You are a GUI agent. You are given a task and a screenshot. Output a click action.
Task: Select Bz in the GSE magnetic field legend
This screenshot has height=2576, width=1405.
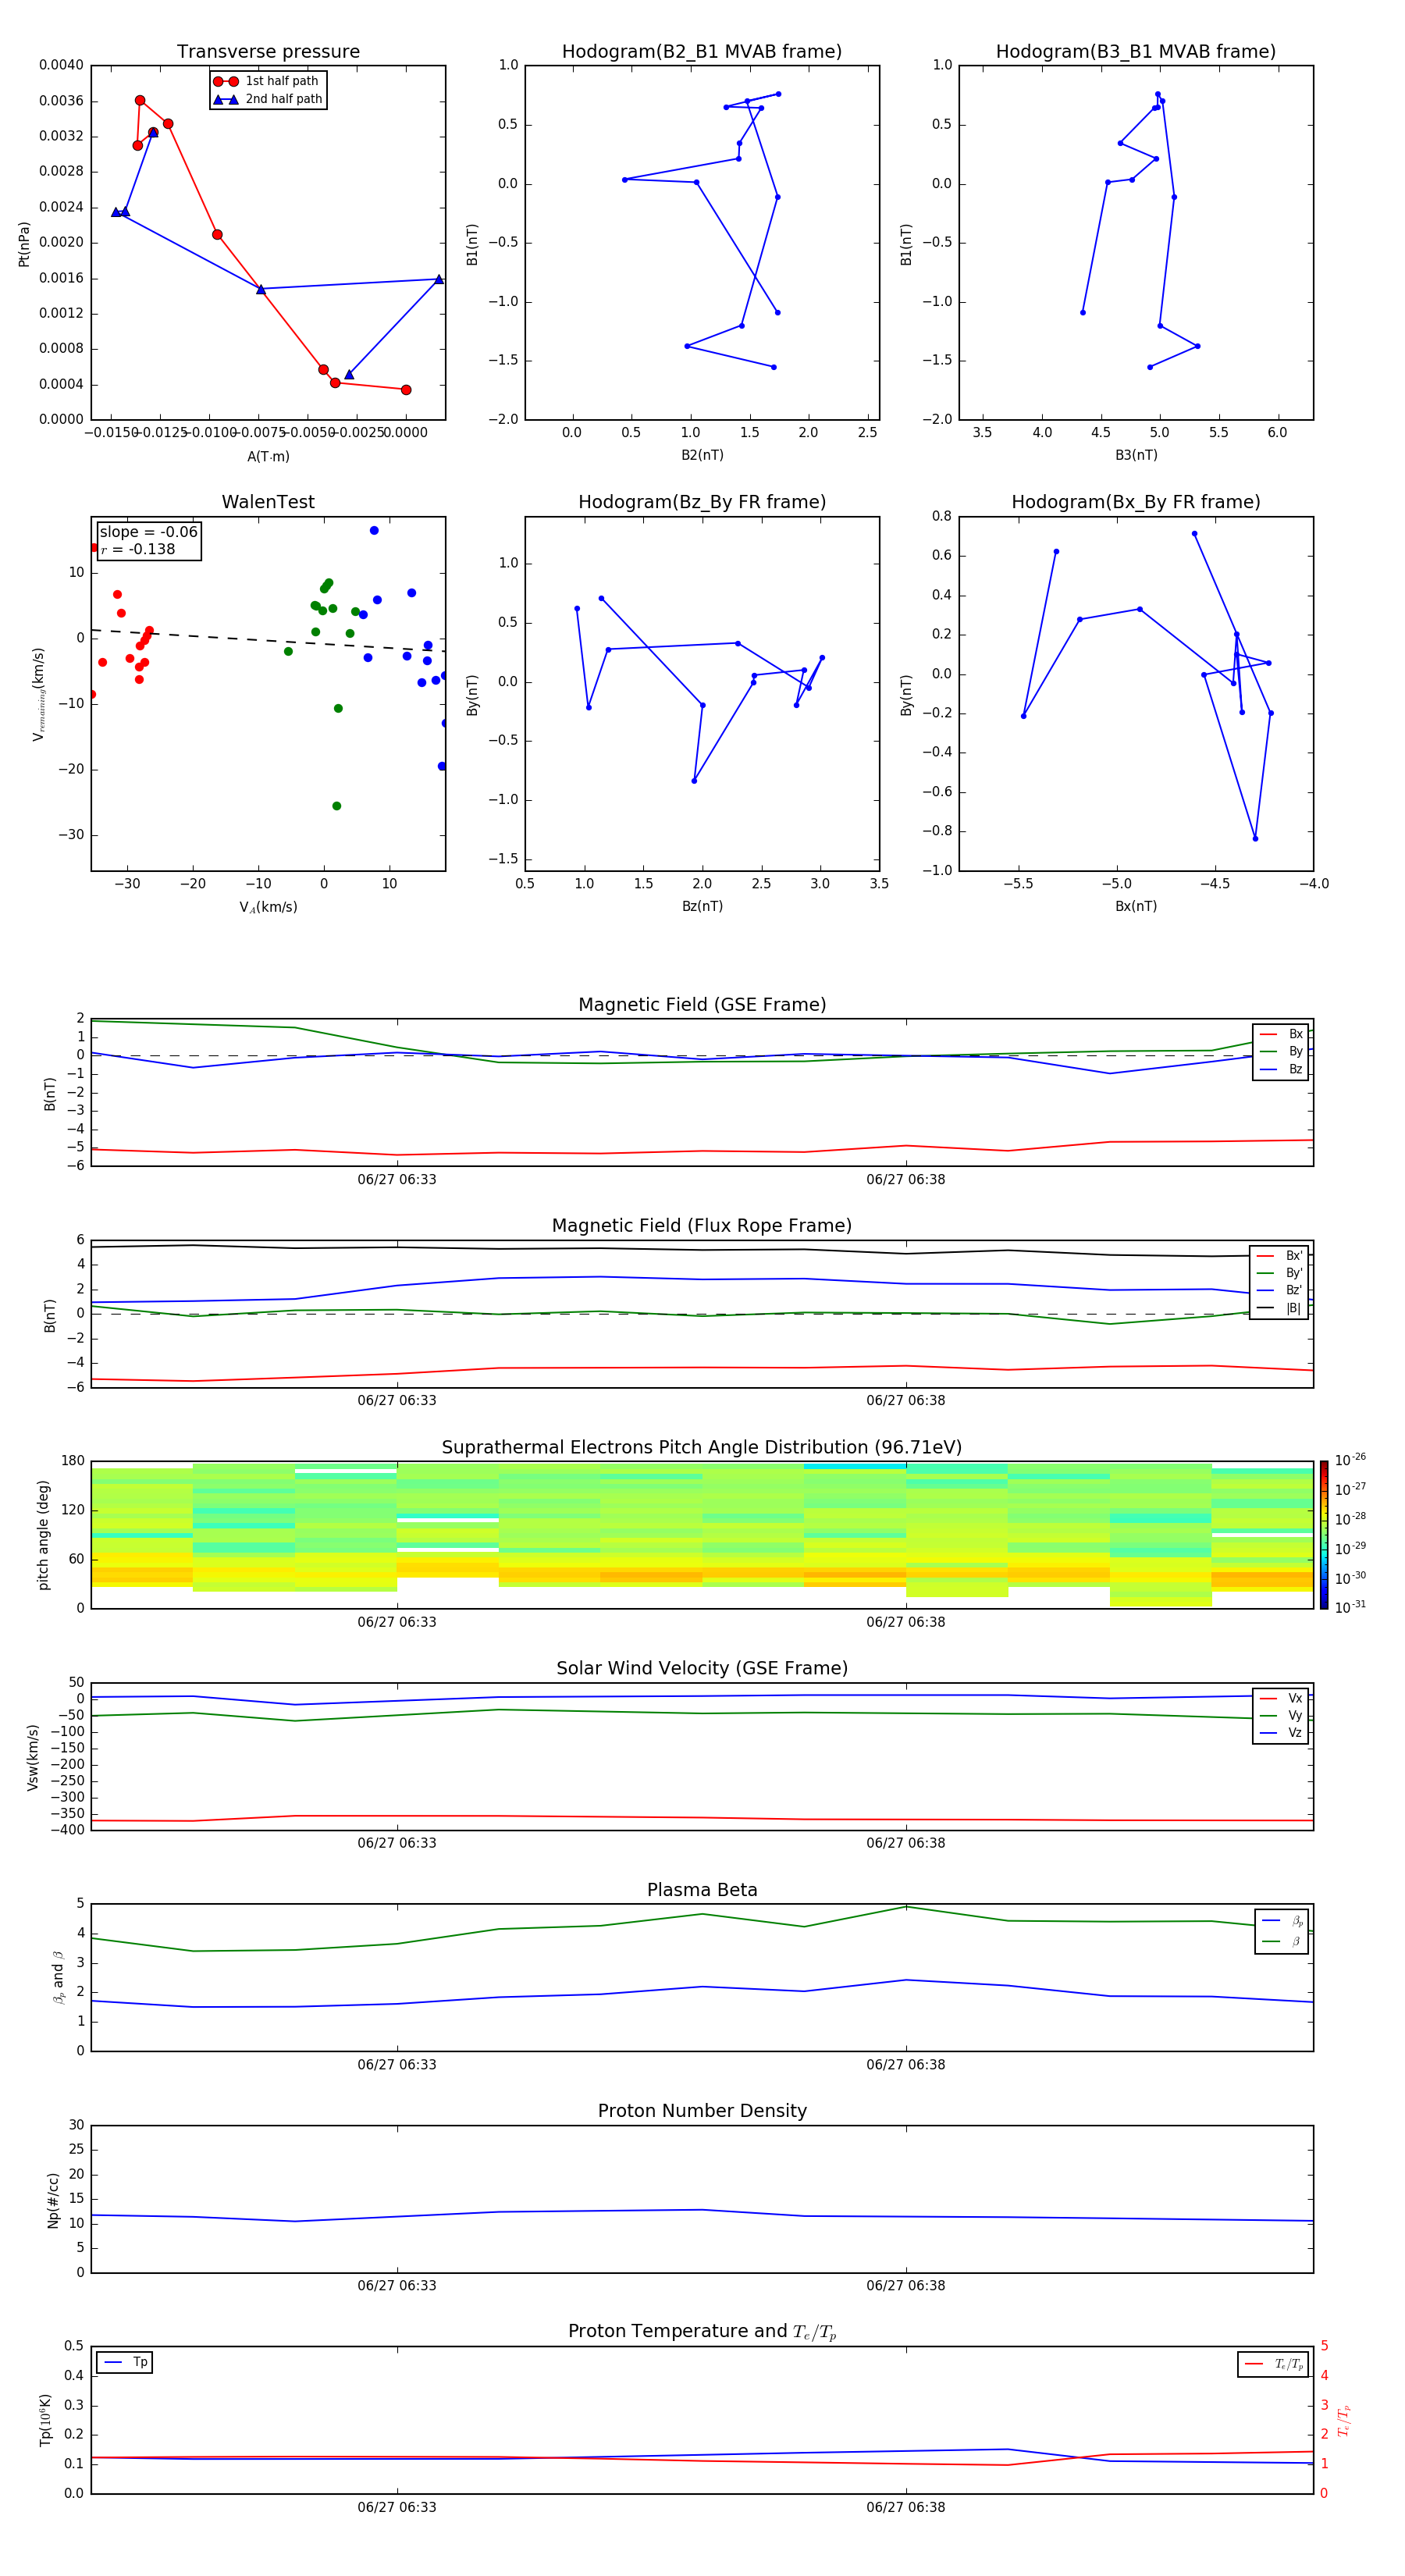click(1281, 1069)
